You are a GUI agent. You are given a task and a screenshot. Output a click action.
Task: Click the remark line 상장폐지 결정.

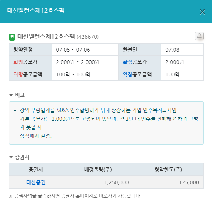click(36, 136)
